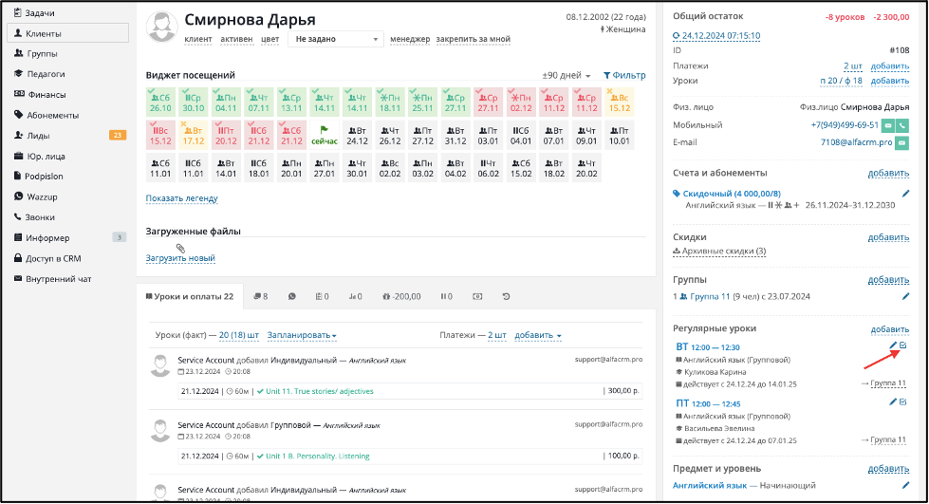Edit Группа 11 with the pencil icon
Screen dimensions: 929x504
coord(905,296)
